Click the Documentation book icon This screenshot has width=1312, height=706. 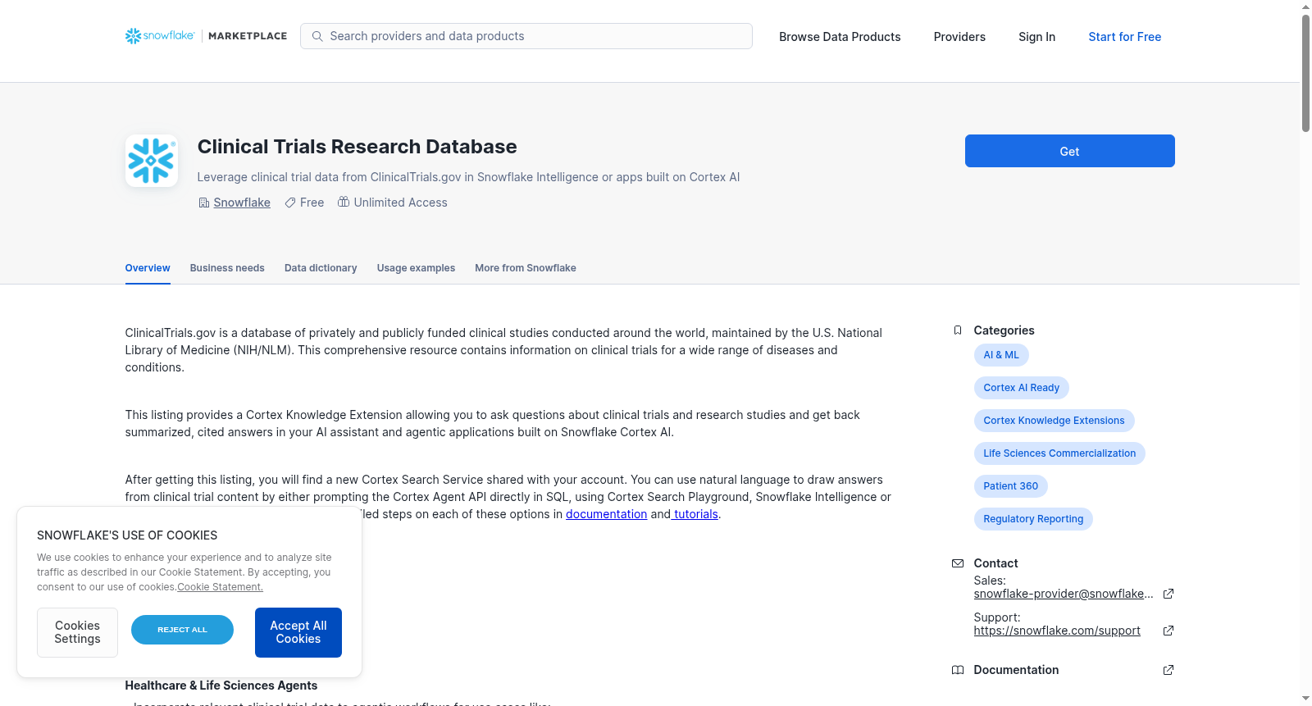(958, 670)
